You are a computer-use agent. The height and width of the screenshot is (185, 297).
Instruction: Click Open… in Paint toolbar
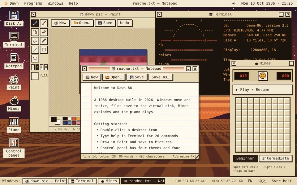click(82, 23)
